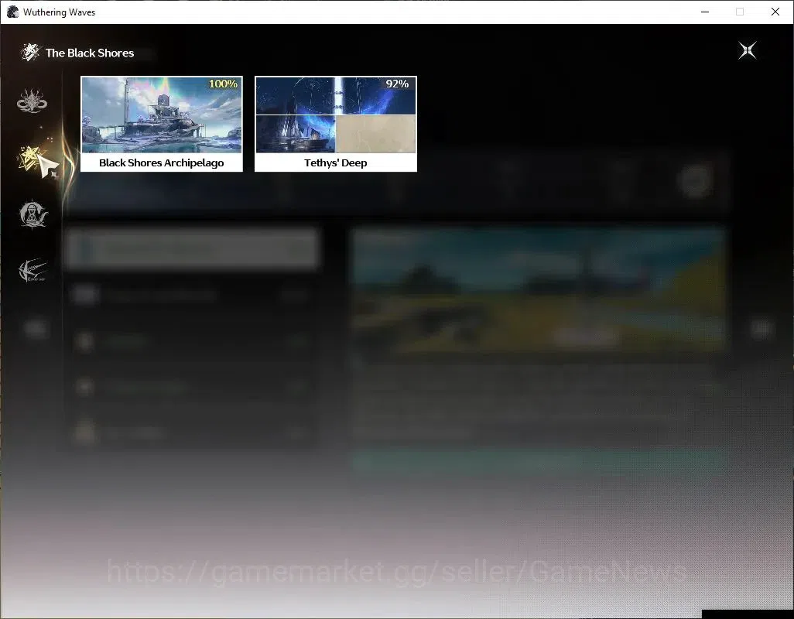Minimize the Wuthering Waves window
794x619 pixels.
pyautogui.click(x=705, y=12)
